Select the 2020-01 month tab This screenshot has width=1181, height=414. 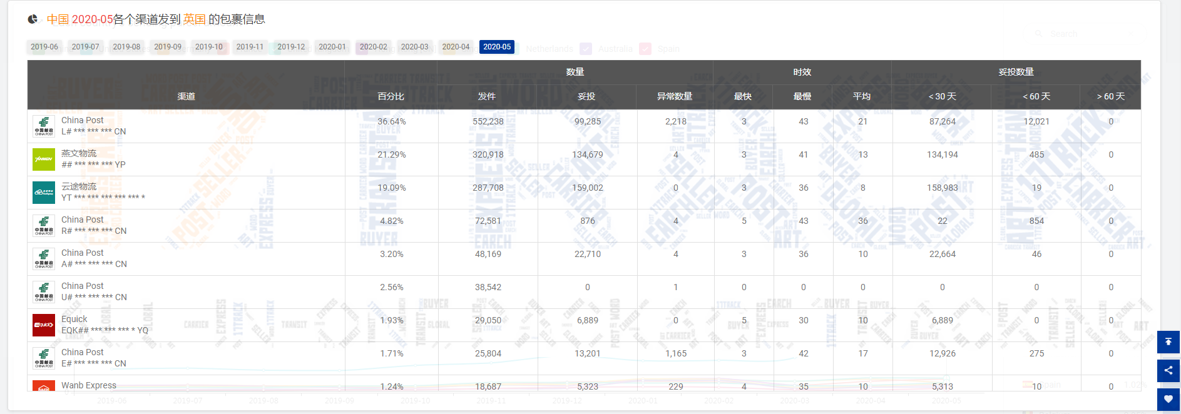pos(332,47)
